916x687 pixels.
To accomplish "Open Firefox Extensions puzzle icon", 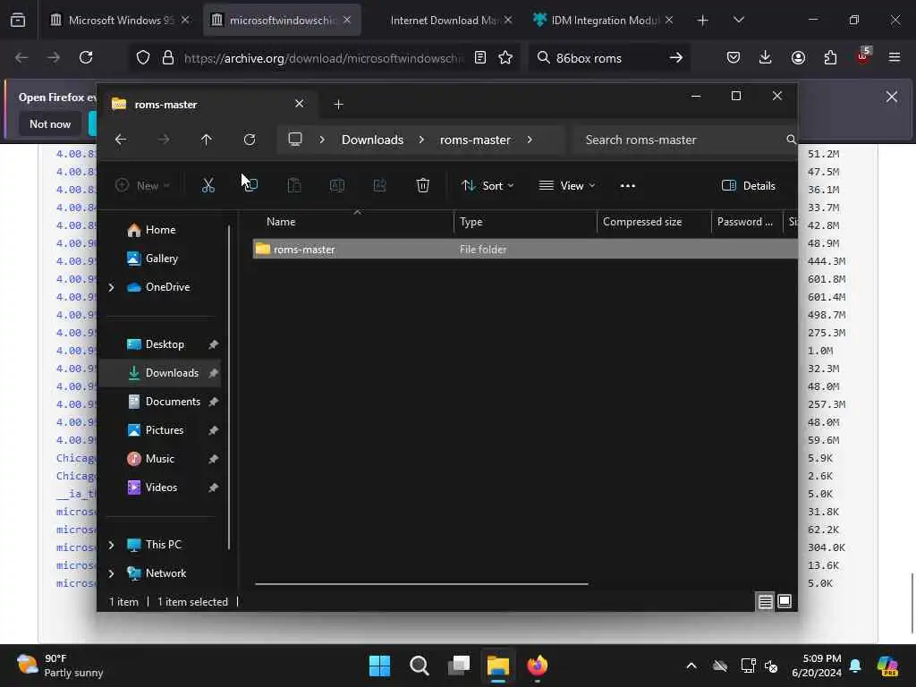I will click(830, 57).
